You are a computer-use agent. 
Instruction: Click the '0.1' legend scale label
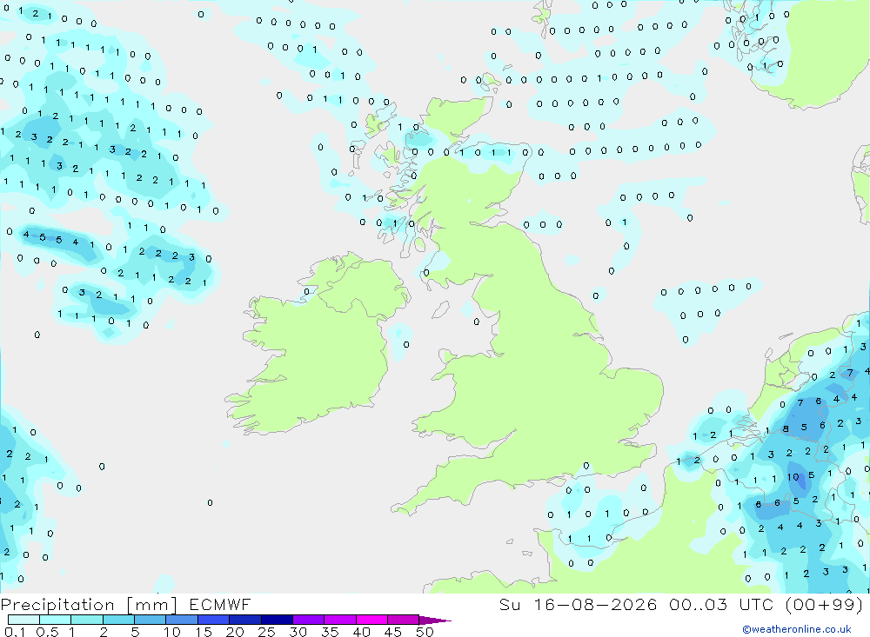pos(15,632)
